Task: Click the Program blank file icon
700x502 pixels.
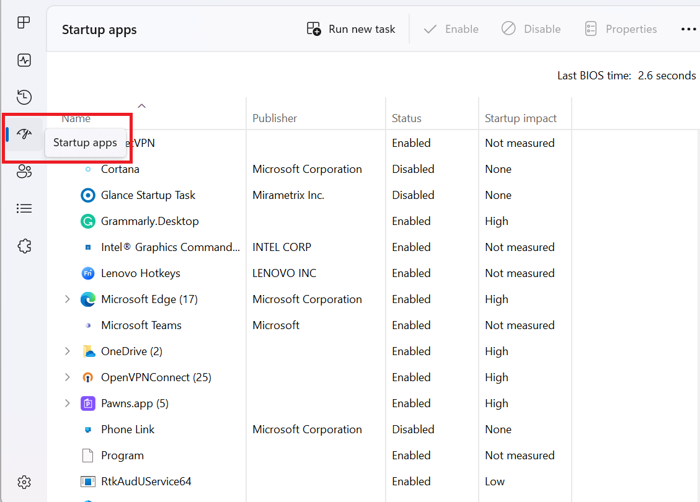Action: click(88, 455)
